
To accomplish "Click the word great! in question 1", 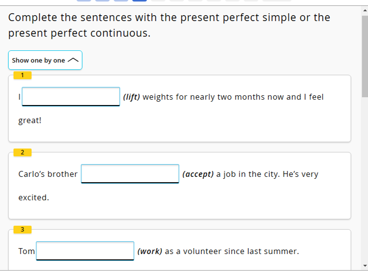I will pyautogui.click(x=30, y=120).
